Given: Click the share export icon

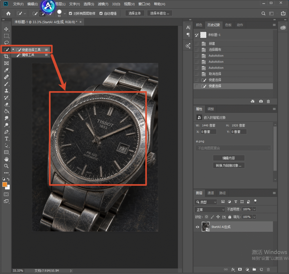Looking at the screenshot, I should pos(283,13).
